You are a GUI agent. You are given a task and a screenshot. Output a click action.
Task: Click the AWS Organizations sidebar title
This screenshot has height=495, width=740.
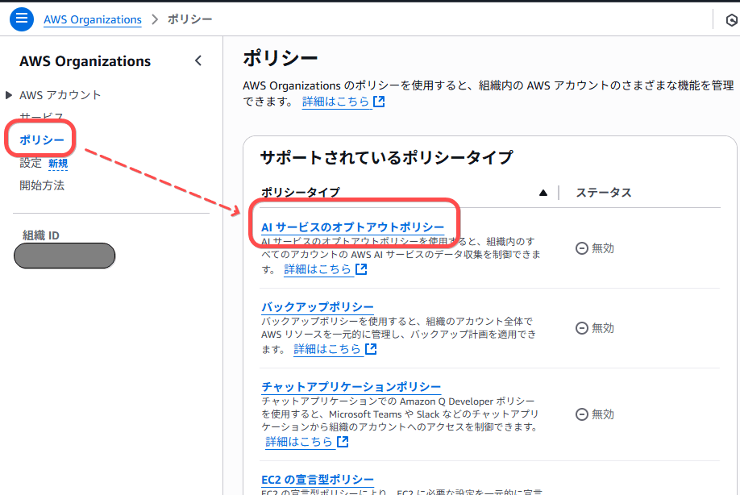pos(85,61)
